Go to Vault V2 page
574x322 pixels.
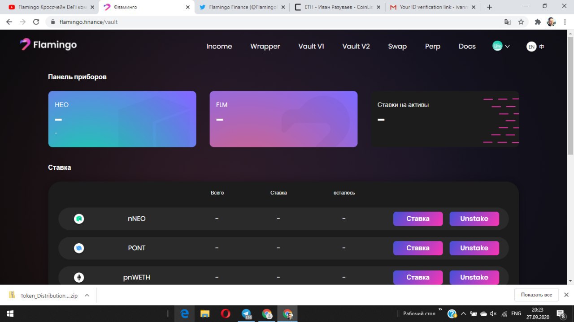[356, 46]
